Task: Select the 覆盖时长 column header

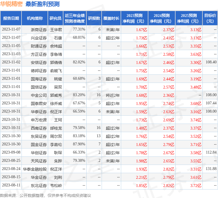Action: pos(111,18)
